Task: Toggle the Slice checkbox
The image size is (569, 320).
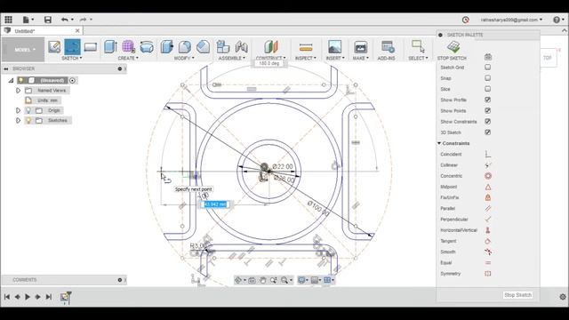Action: [488, 89]
